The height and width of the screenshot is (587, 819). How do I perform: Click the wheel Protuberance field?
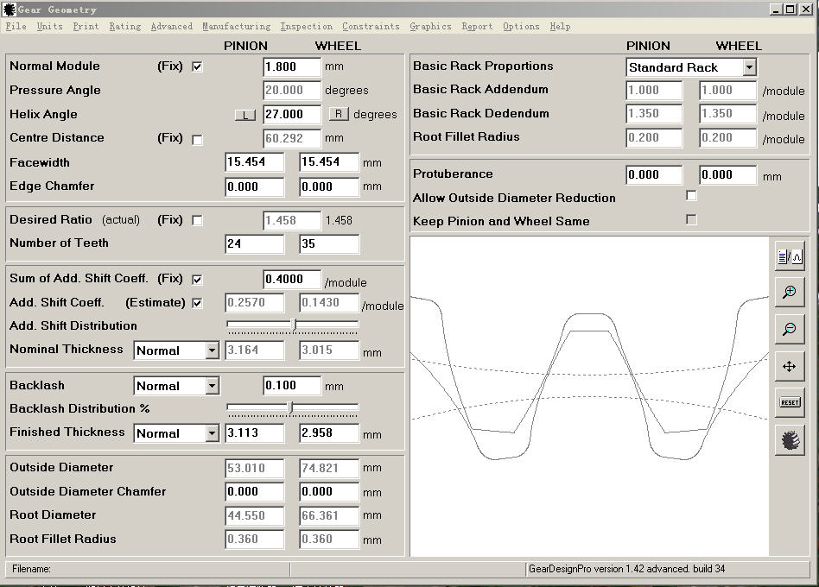coord(727,174)
